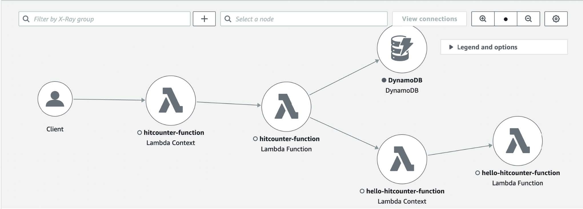Click status circle beside hello-hitcounter-function Lambda Function

(x=477, y=173)
